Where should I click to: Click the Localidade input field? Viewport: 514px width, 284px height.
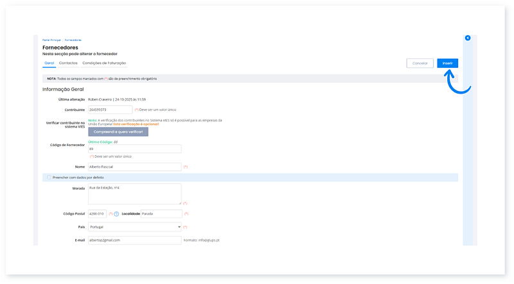pyautogui.click(x=161, y=213)
